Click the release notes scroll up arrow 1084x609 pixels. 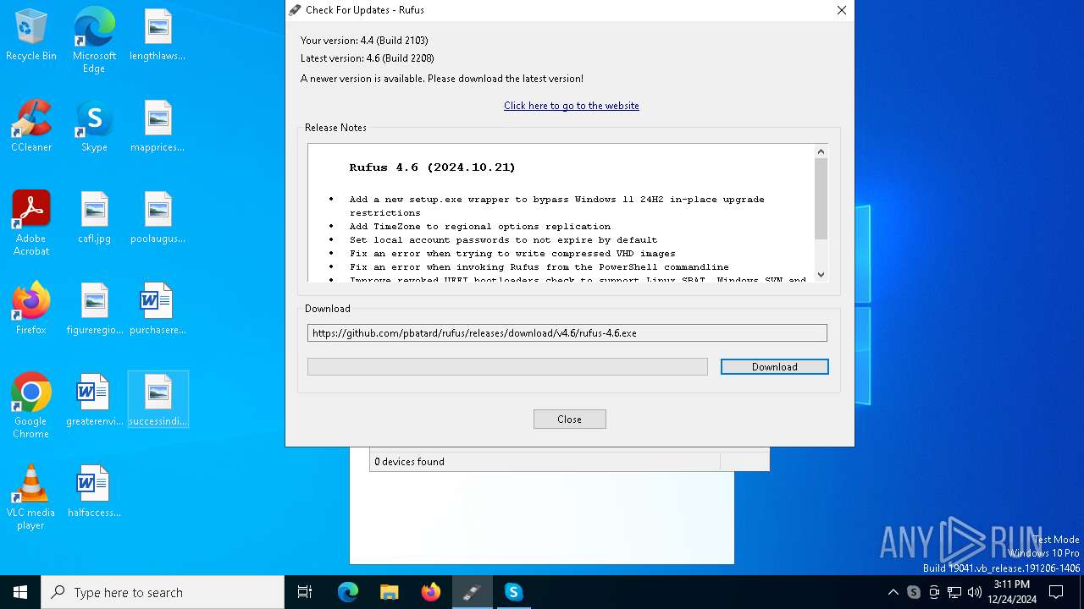821,151
